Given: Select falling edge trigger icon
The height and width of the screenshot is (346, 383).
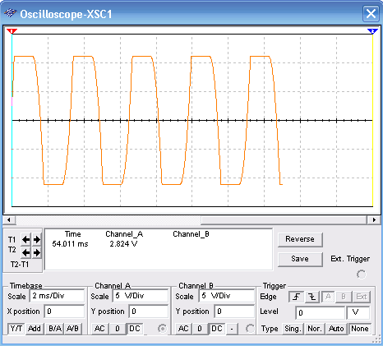Looking at the screenshot, I should [x=312, y=297].
